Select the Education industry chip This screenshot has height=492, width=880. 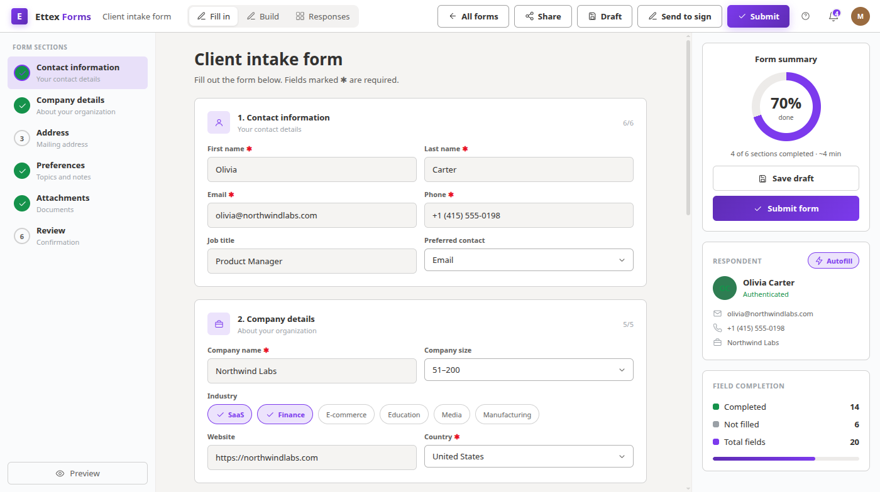pos(404,414)
